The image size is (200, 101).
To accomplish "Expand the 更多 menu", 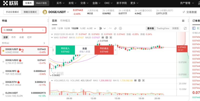I will [x=134, y=3].
